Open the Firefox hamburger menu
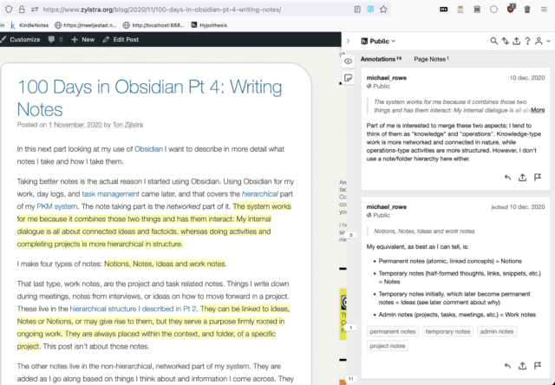This screenshot has width=555, height=385. point(544,10)
